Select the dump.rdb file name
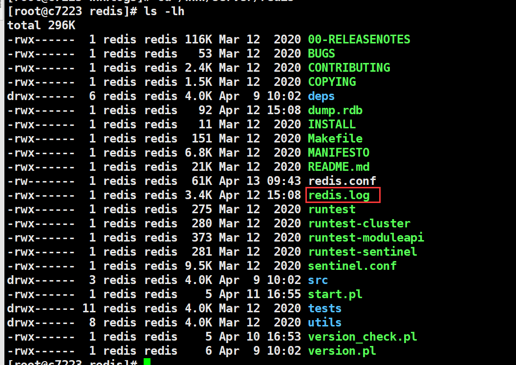516x365 pixels. tap(335, 110)
